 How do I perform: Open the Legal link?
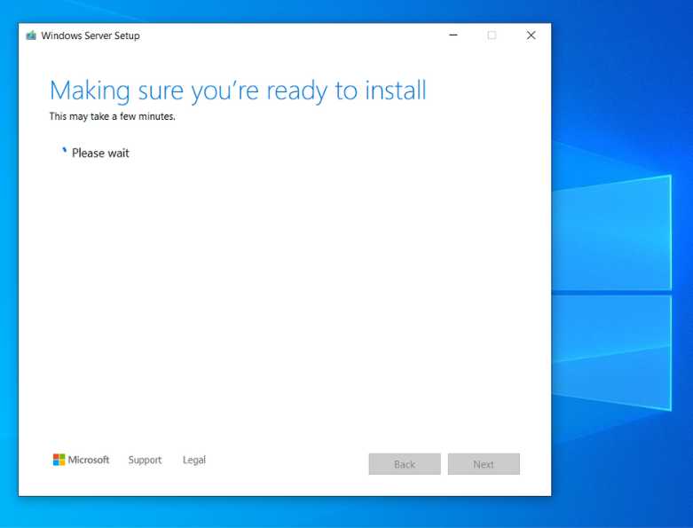pyautogui.click(x=194, y=460)
